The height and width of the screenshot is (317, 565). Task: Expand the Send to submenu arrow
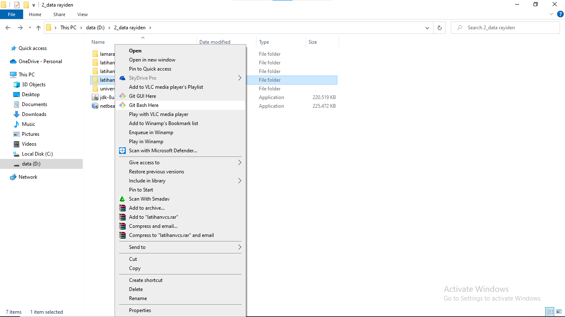239,247
